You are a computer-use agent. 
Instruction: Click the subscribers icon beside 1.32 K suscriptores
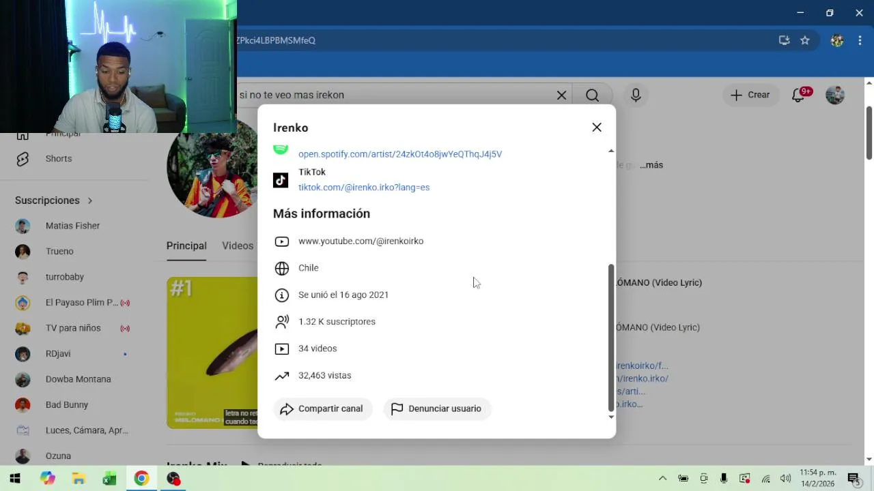282,322
